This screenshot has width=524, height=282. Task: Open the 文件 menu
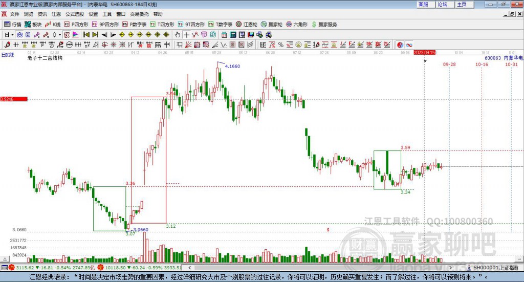click(x=14, y=14)
